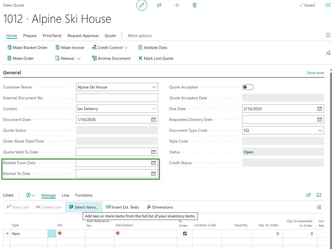Screen dimensions: 332x249
Task: Expand the Customer Name dropdown
Action: tap(154, 87)
